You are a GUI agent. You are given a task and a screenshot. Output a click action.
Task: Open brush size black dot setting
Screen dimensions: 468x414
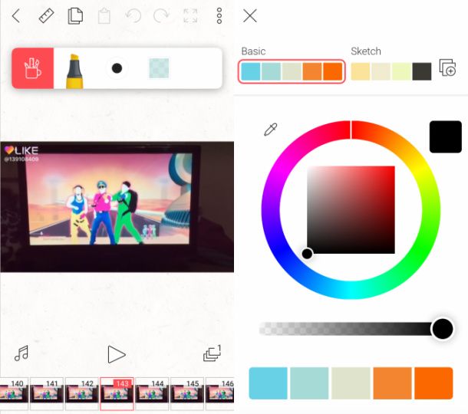(x=117, y=68)
